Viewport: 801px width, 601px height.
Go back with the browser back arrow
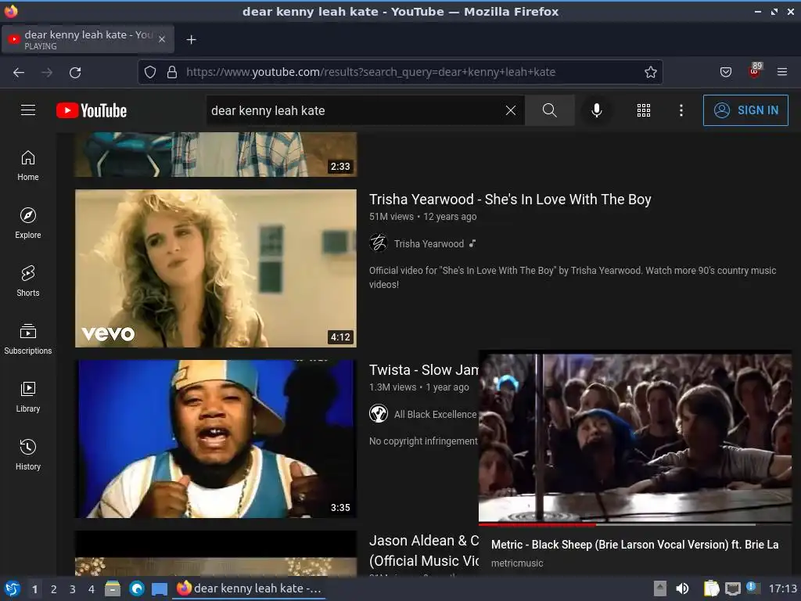coord(19,73)
